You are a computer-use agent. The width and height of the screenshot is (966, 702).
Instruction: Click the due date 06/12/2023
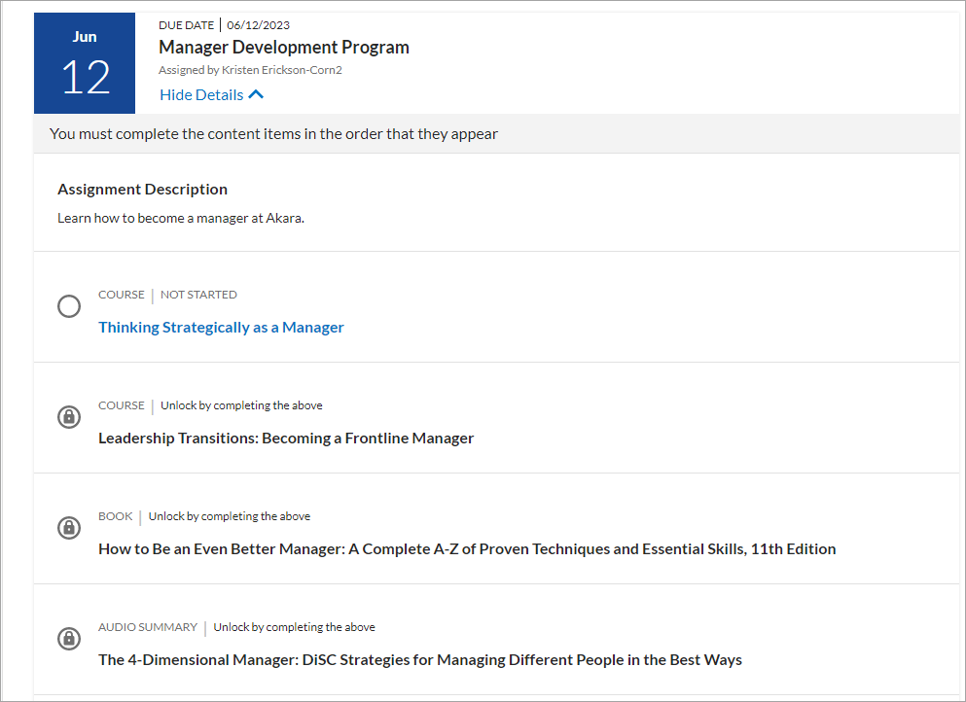click(x=258, y=25)
